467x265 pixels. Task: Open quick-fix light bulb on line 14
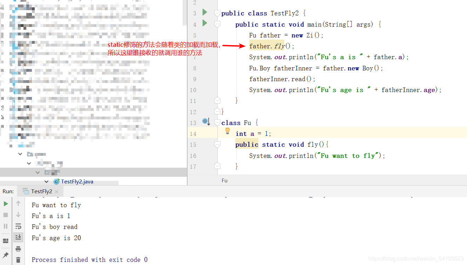(x=227, y=131)
